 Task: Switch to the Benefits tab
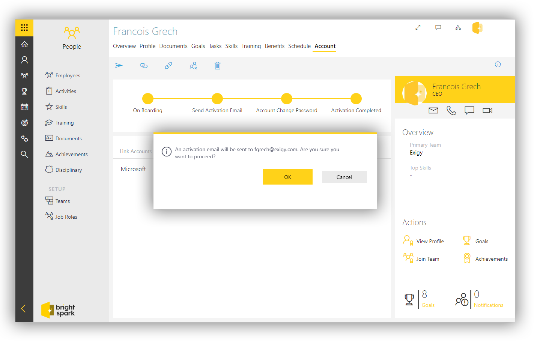coord(275,46)
